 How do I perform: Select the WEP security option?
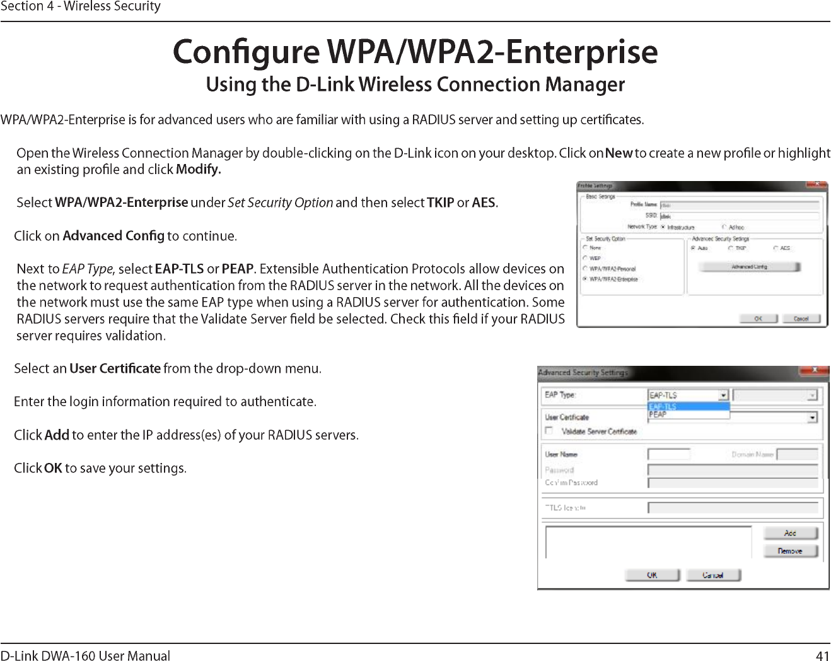[585, 258]
